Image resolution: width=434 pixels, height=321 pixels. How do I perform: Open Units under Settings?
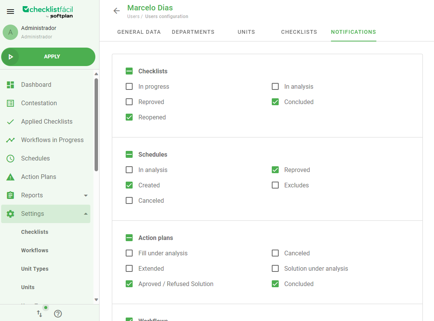(28, 287)
